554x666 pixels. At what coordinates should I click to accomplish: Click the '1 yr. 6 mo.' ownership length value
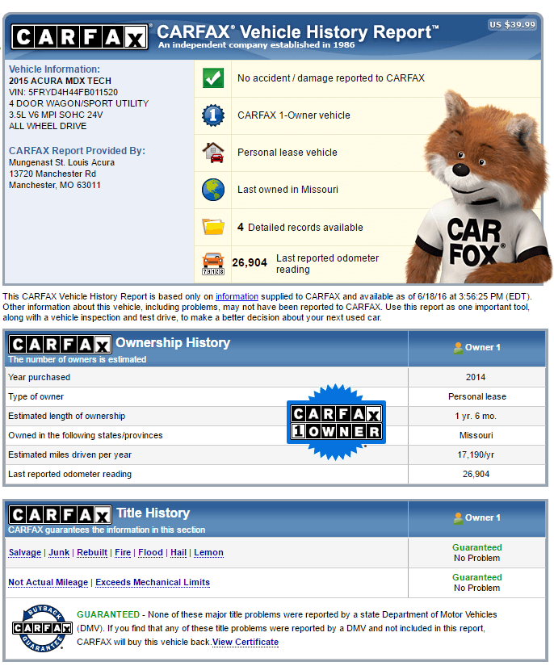(476, 416)
